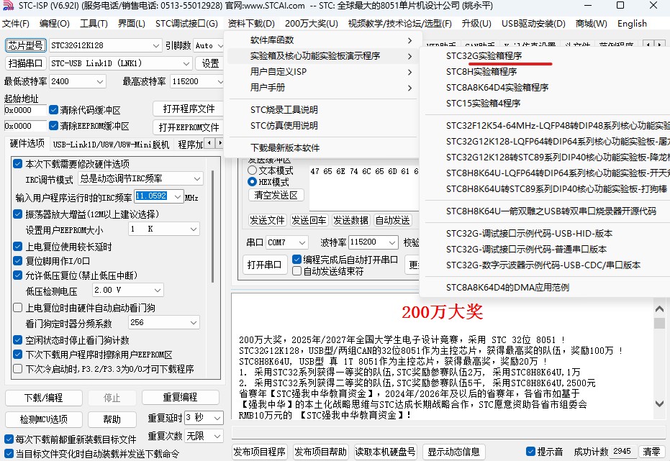Click info panel scrollbar thumb
Viewport: 670px width, 461px height.
659,323
